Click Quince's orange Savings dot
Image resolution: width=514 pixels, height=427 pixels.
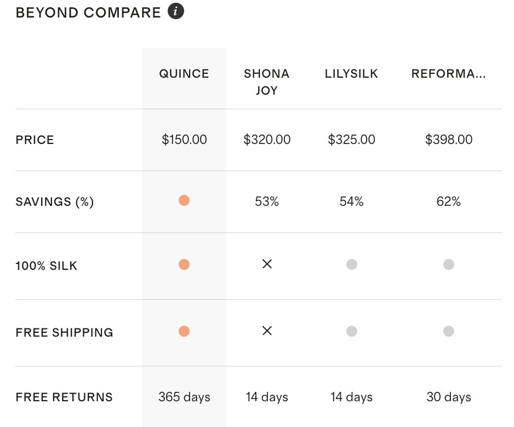[x=184, y=201]
